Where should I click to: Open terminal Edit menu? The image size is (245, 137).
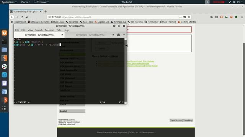[x=23, y=30]
